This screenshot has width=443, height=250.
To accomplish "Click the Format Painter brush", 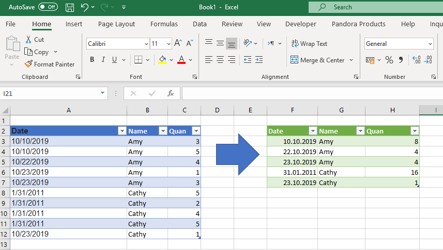I will [x=28, y=64].
